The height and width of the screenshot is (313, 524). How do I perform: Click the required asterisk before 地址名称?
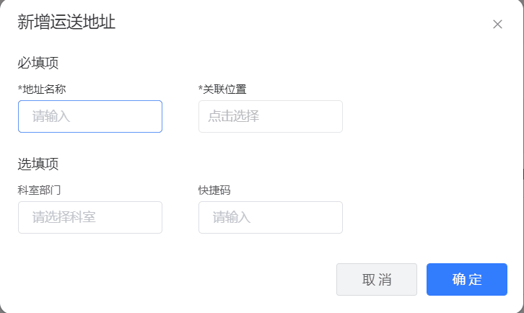[x=20, y=89]
